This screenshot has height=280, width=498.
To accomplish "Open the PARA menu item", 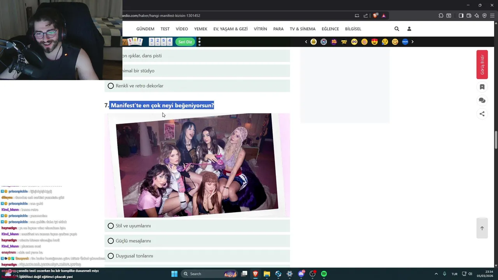I will tap(278, 29).
